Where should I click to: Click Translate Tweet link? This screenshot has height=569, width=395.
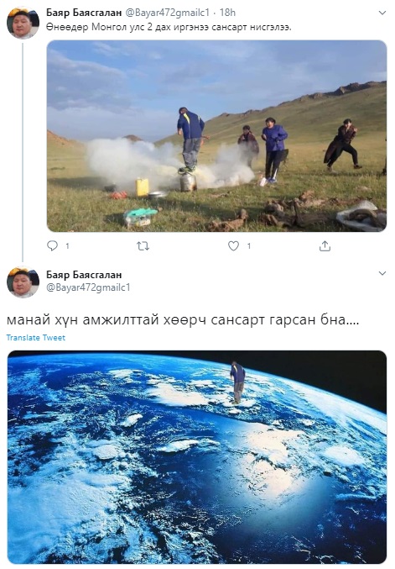(x=36, y=338)
